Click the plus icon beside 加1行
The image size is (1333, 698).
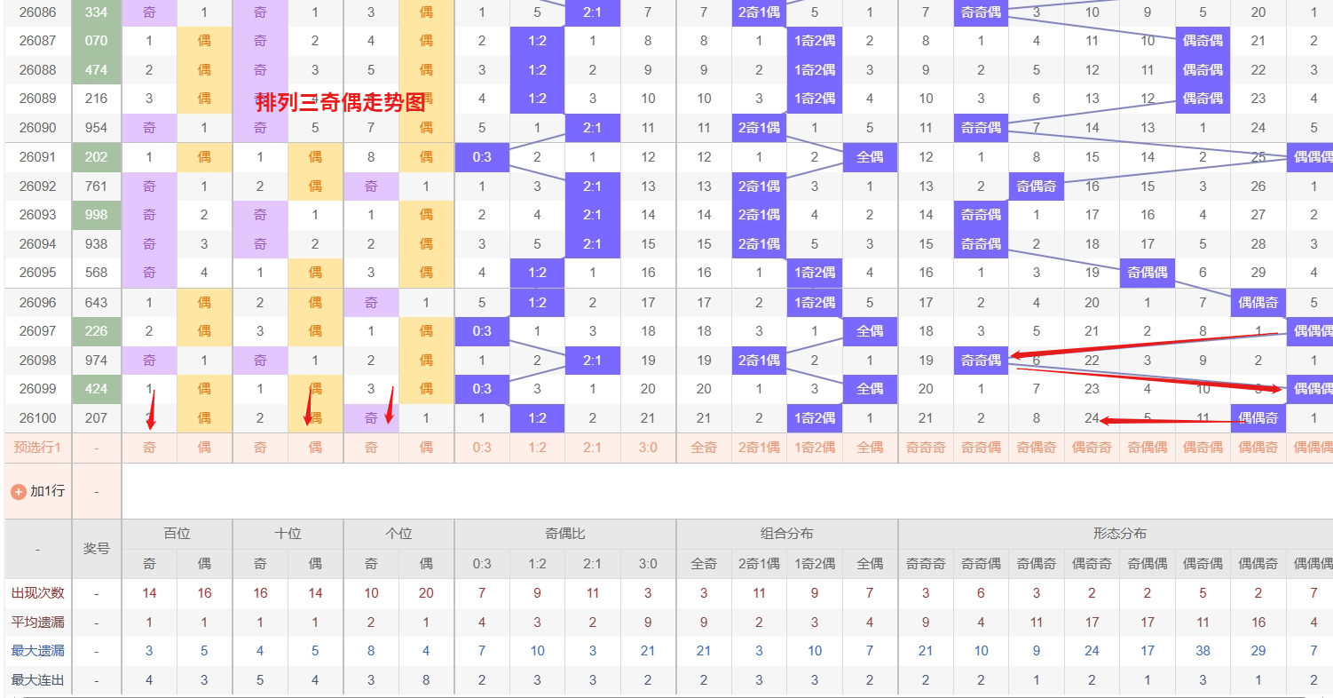click(x=18, y=491)
